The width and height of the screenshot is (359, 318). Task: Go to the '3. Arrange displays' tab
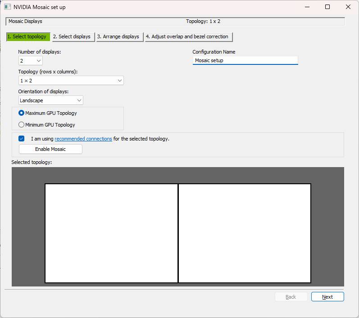pos(119,36)
